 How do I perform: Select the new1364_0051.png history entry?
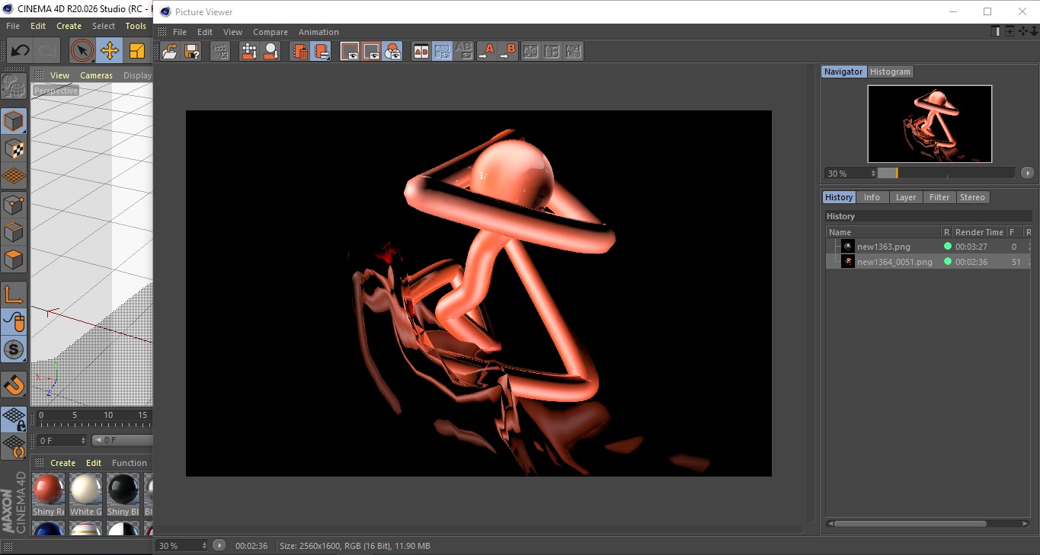click(928, 261)
